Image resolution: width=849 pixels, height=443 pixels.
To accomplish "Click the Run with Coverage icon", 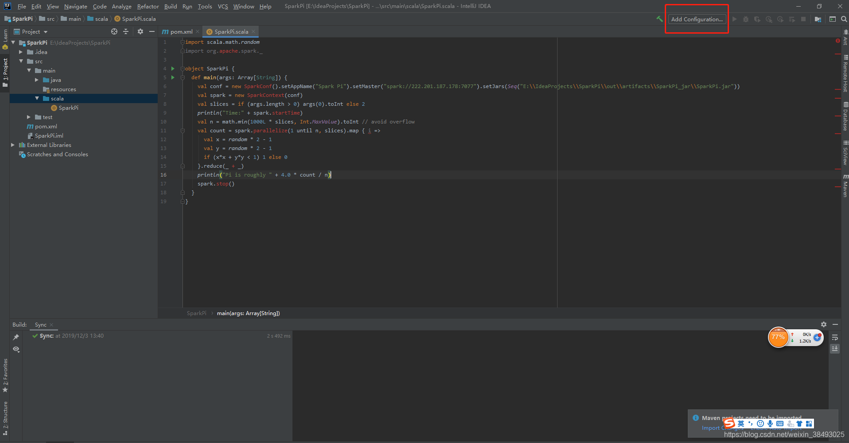I will pos(757,19).
